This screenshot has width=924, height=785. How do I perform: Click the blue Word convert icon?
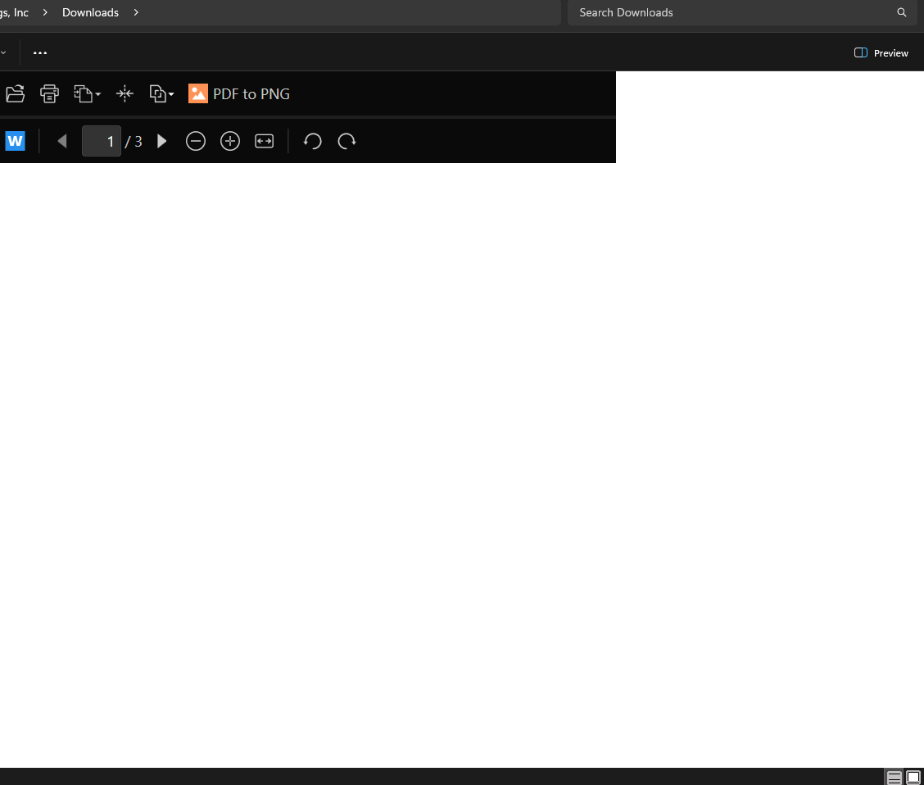pyautogui.click(x=15, y=142)
